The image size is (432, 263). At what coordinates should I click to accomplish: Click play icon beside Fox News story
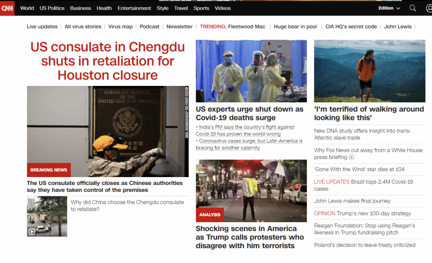pyautogui.click(x=352, y=157)
